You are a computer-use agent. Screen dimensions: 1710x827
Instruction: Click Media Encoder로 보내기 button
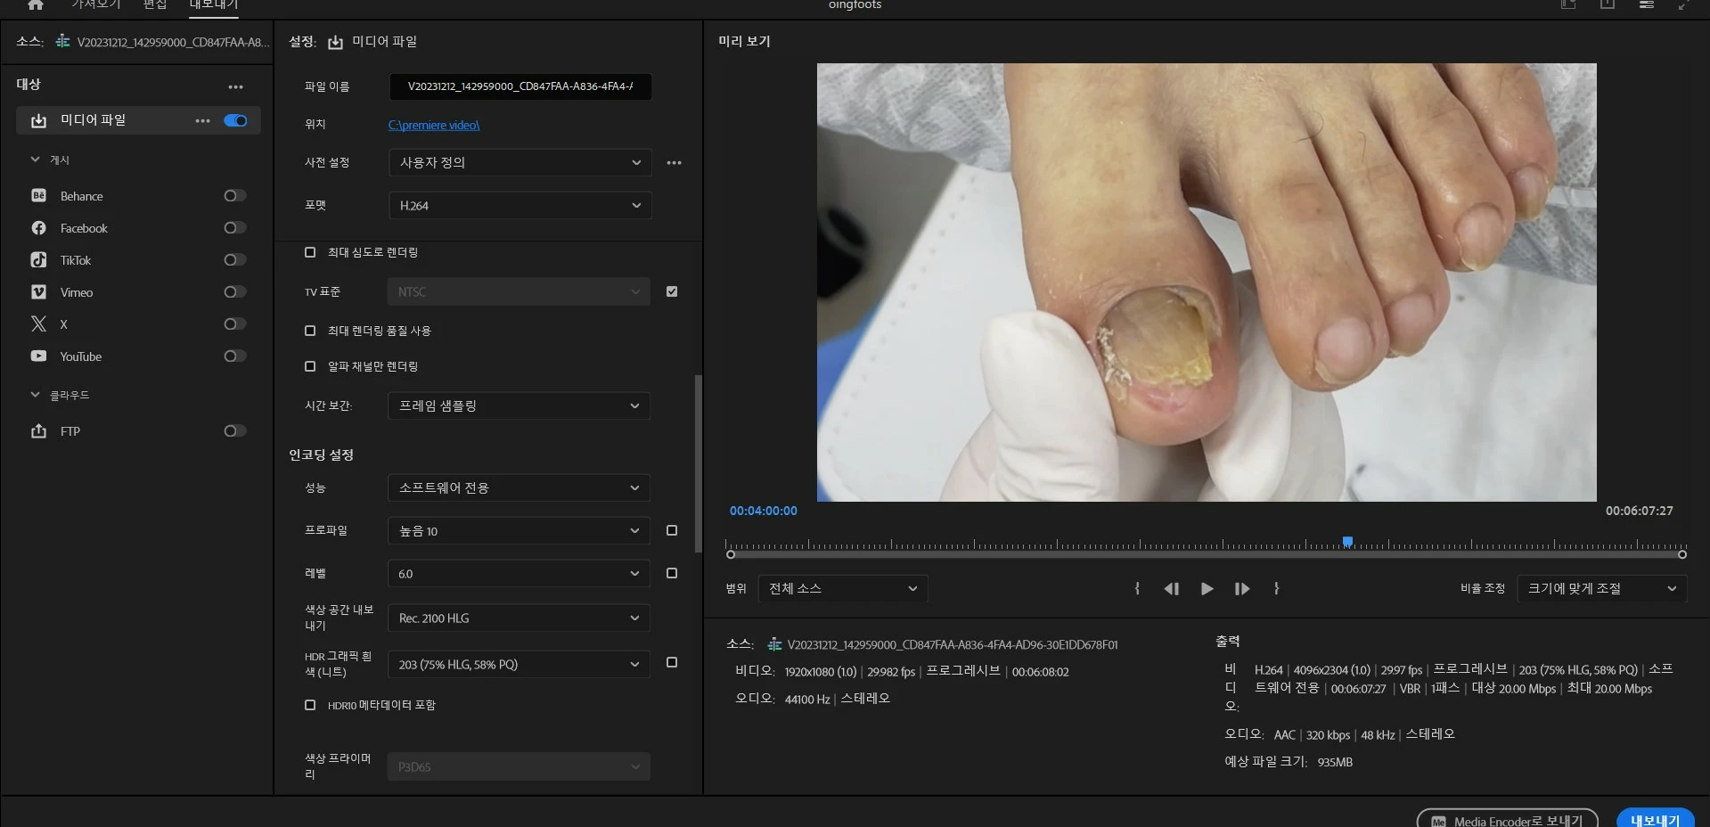click(x=1507, y=820)
